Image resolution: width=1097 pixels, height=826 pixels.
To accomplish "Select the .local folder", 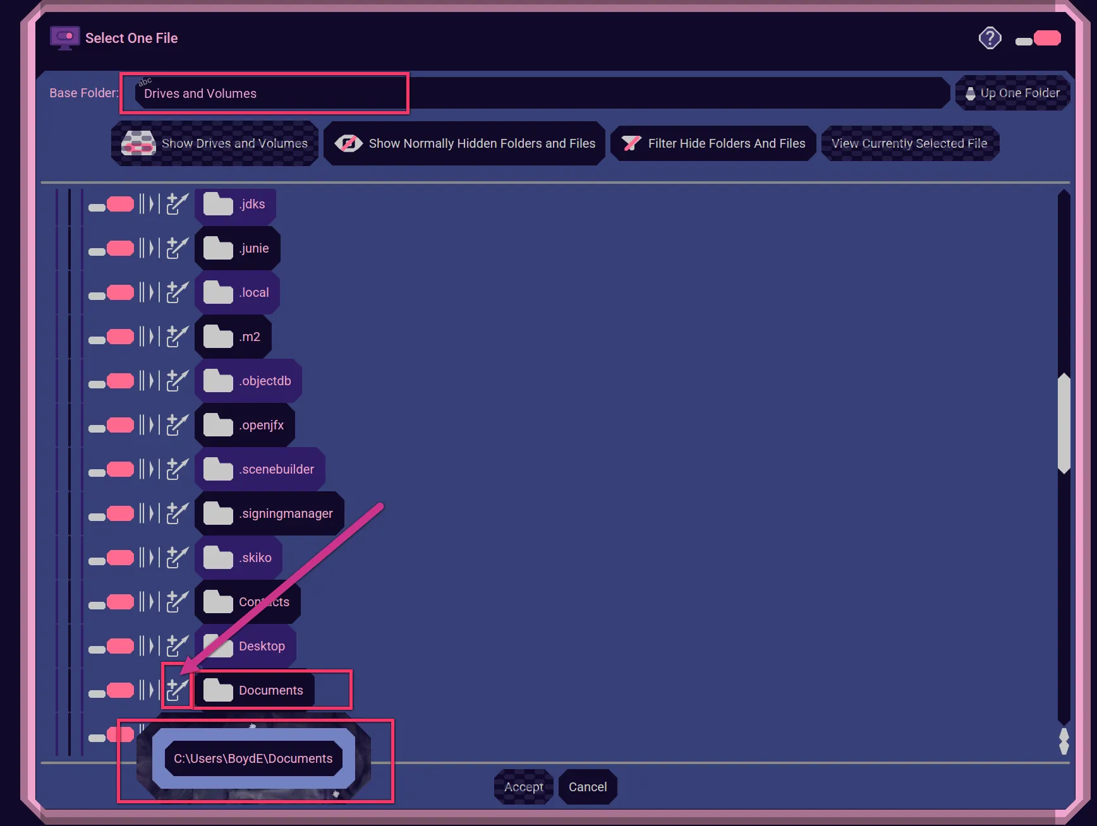I will pyautogui.click(x=238, y=292).
